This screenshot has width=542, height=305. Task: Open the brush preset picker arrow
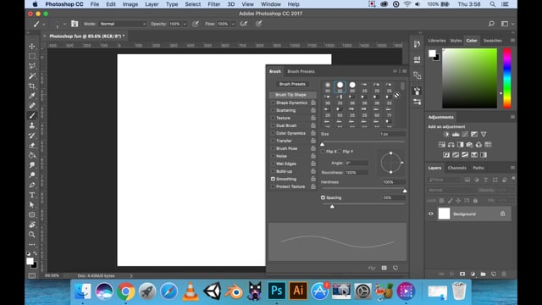[64, 24]
